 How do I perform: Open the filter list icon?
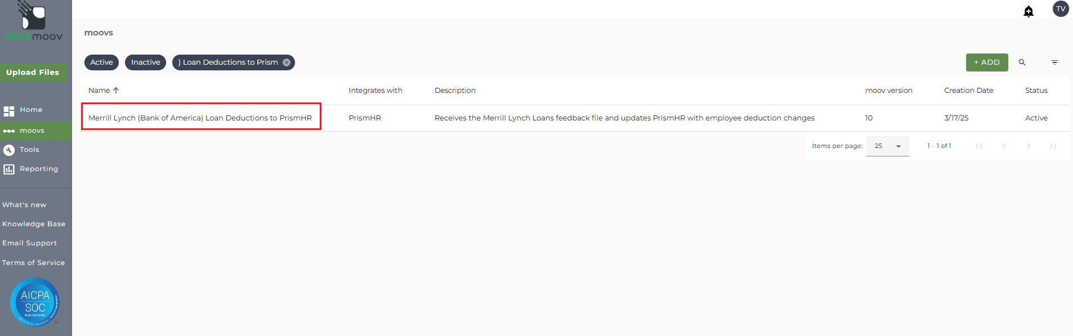click(1054, 62)
